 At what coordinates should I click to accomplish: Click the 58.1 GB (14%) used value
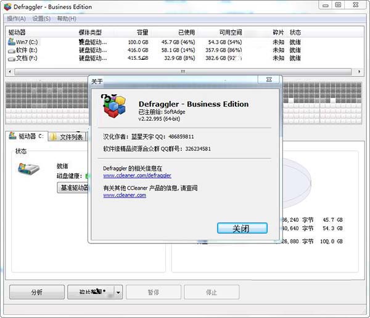click(x=178, y=51)
